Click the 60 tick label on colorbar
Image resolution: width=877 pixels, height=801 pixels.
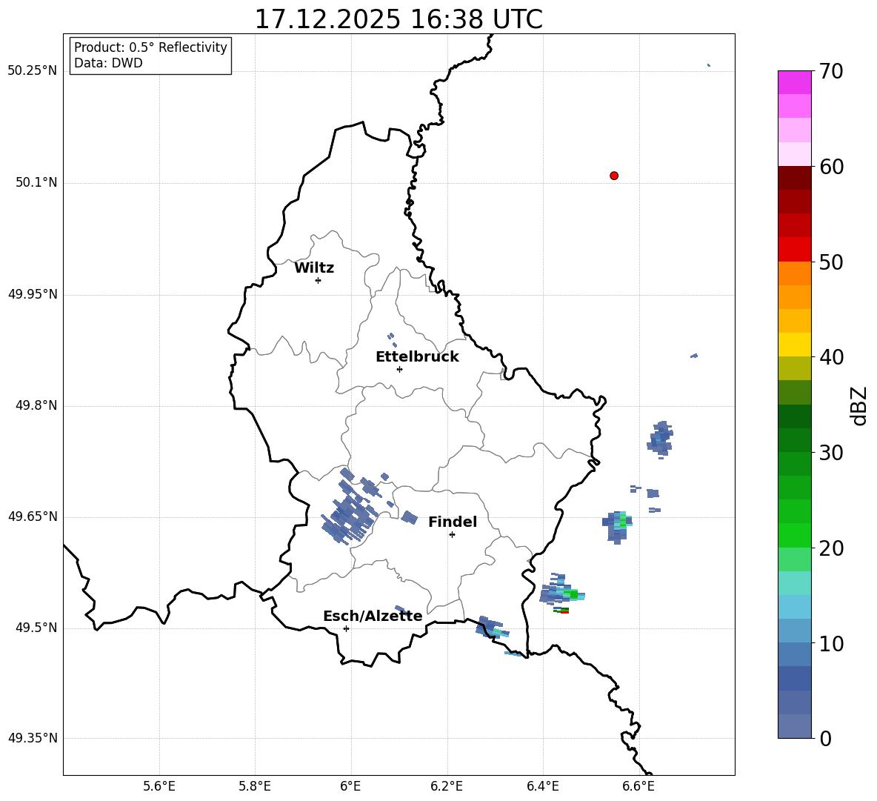point(831,167)
